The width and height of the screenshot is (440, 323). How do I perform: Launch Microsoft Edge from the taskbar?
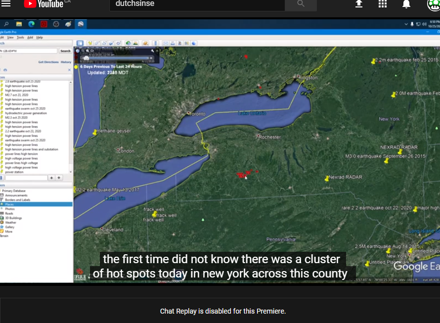click(31, 24)
